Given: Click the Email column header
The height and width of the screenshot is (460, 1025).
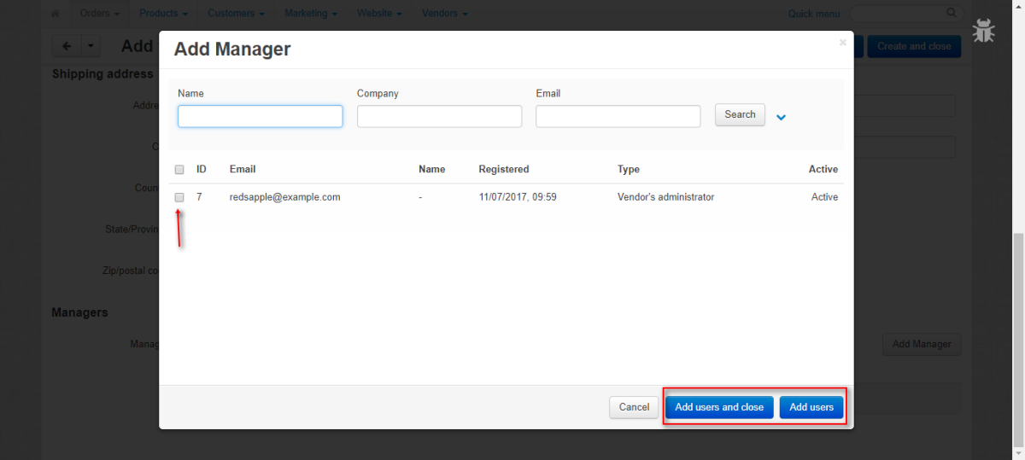Looking at the screenshot, I should [243, 170].
